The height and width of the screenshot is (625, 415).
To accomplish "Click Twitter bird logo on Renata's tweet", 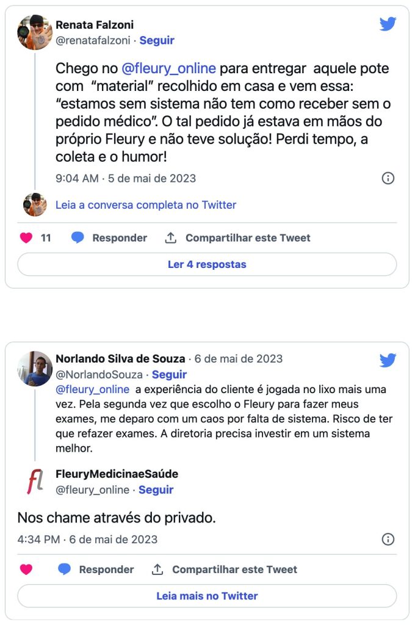I will tap(388, 24).
